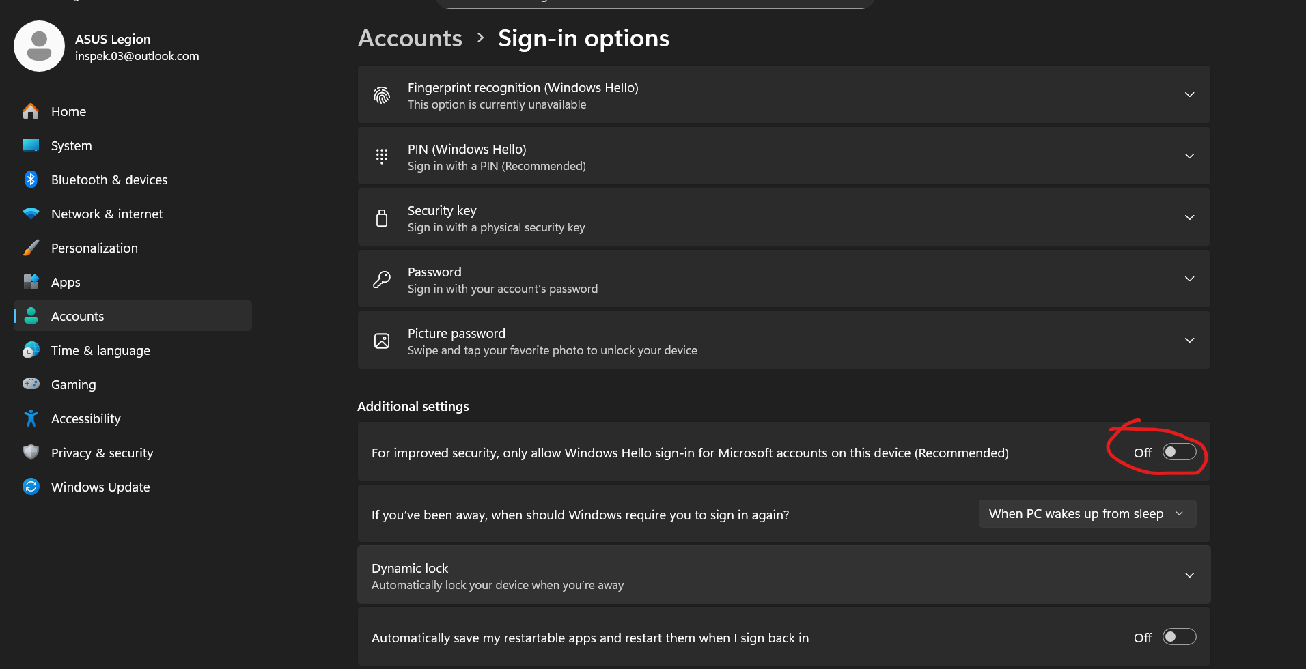Viewport: 1306px width, 669px height.
Task: Open Personalization via the paintbrush icon
Action: 31,248
